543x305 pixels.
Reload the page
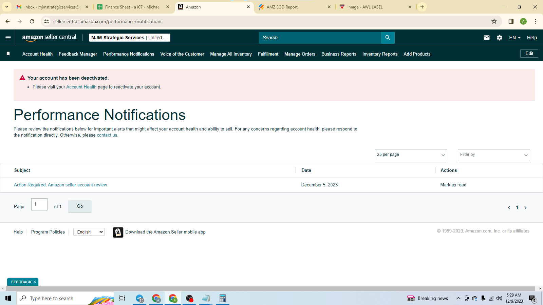(32, 21)
